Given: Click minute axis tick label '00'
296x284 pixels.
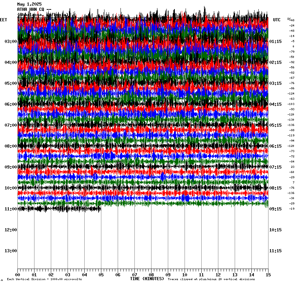Looking at the screenshot, I should click(x=17, y=275).
